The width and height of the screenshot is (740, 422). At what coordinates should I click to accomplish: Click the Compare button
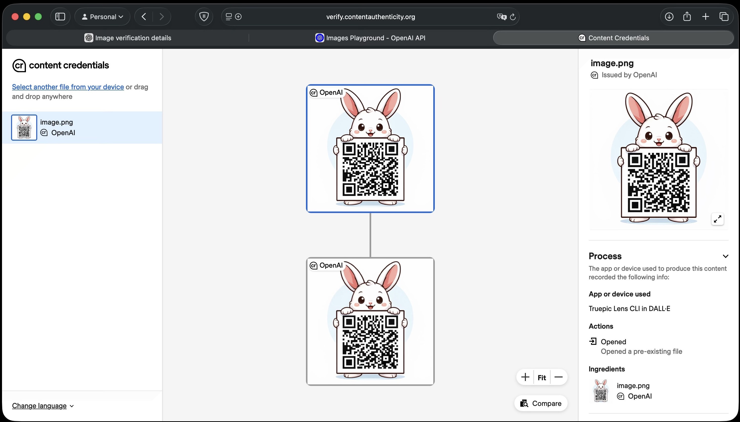[x=541, y=403]
